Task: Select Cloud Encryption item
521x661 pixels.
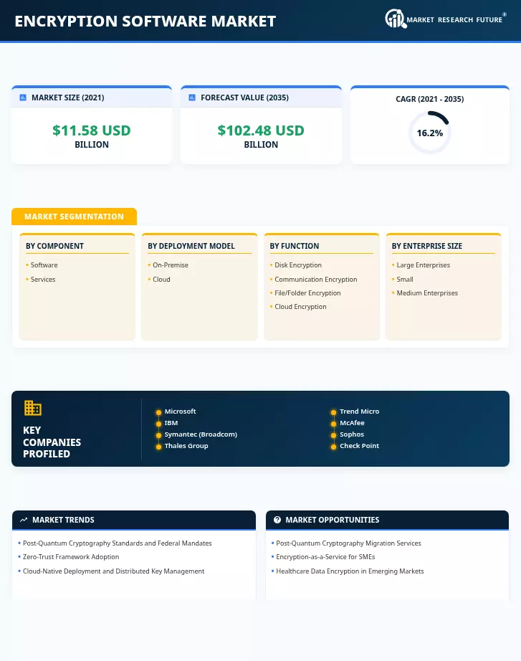Action: coord(300,307)
